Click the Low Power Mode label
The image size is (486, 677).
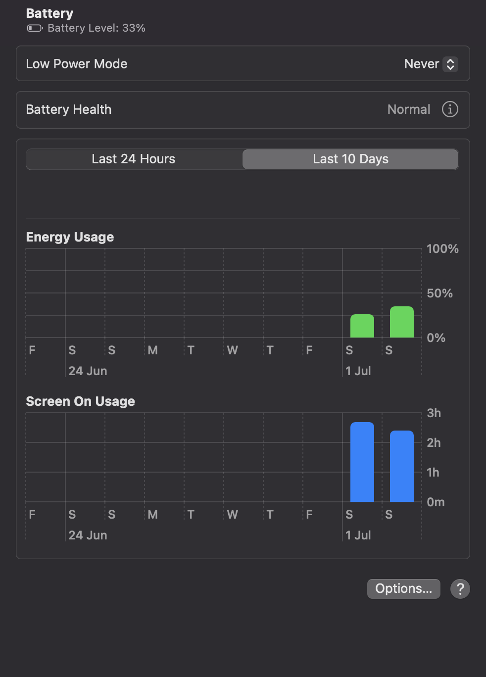point(77,64)
